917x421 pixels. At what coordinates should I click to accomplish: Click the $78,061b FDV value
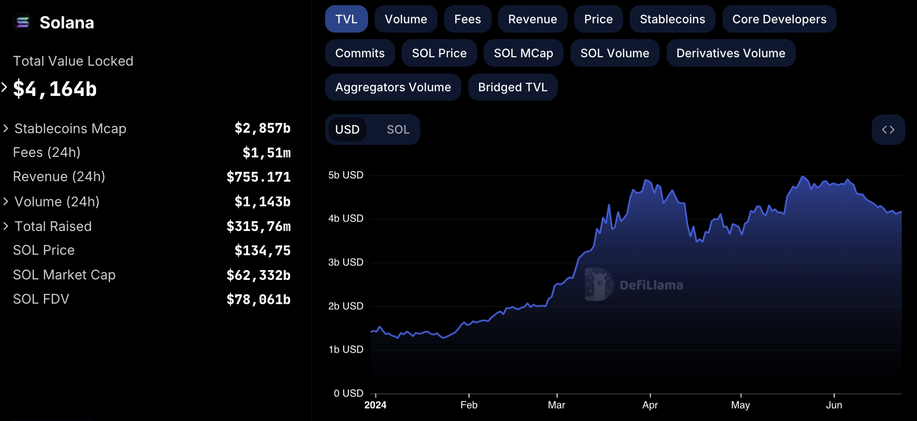pos(258,299)
